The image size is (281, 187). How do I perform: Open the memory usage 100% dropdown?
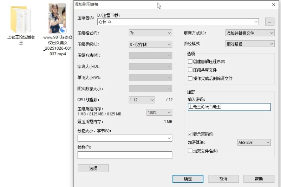(159, 112)
